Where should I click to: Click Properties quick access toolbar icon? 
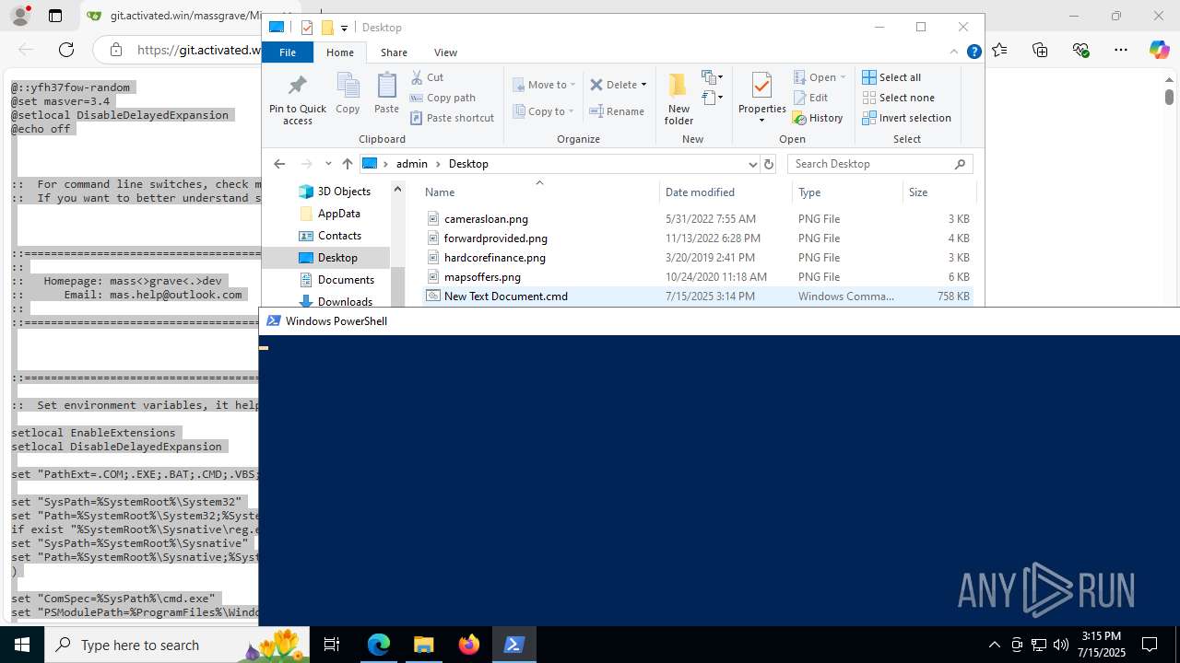click(307, 28)
